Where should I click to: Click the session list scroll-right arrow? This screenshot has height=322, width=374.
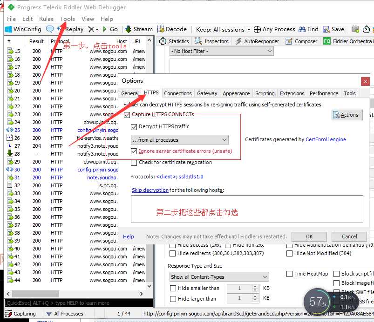tap(142, 294)
